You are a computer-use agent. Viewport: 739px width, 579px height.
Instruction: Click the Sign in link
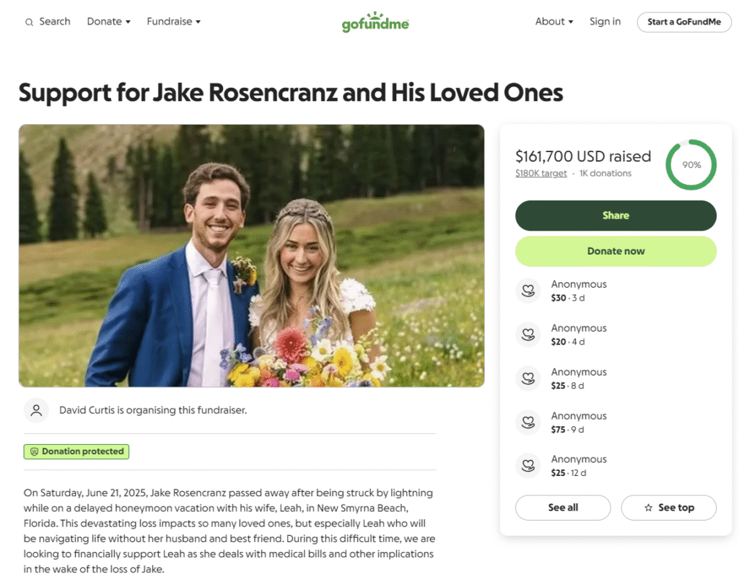[605, 22]
